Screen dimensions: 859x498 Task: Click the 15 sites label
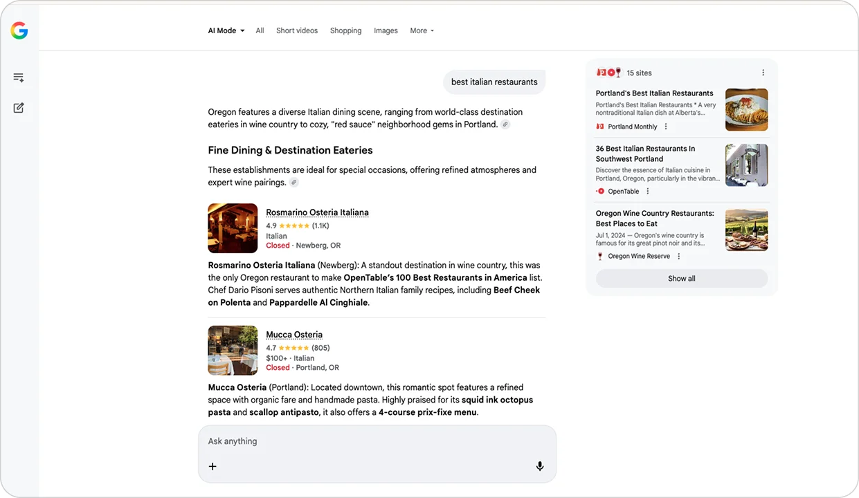[x=639, y=73]
